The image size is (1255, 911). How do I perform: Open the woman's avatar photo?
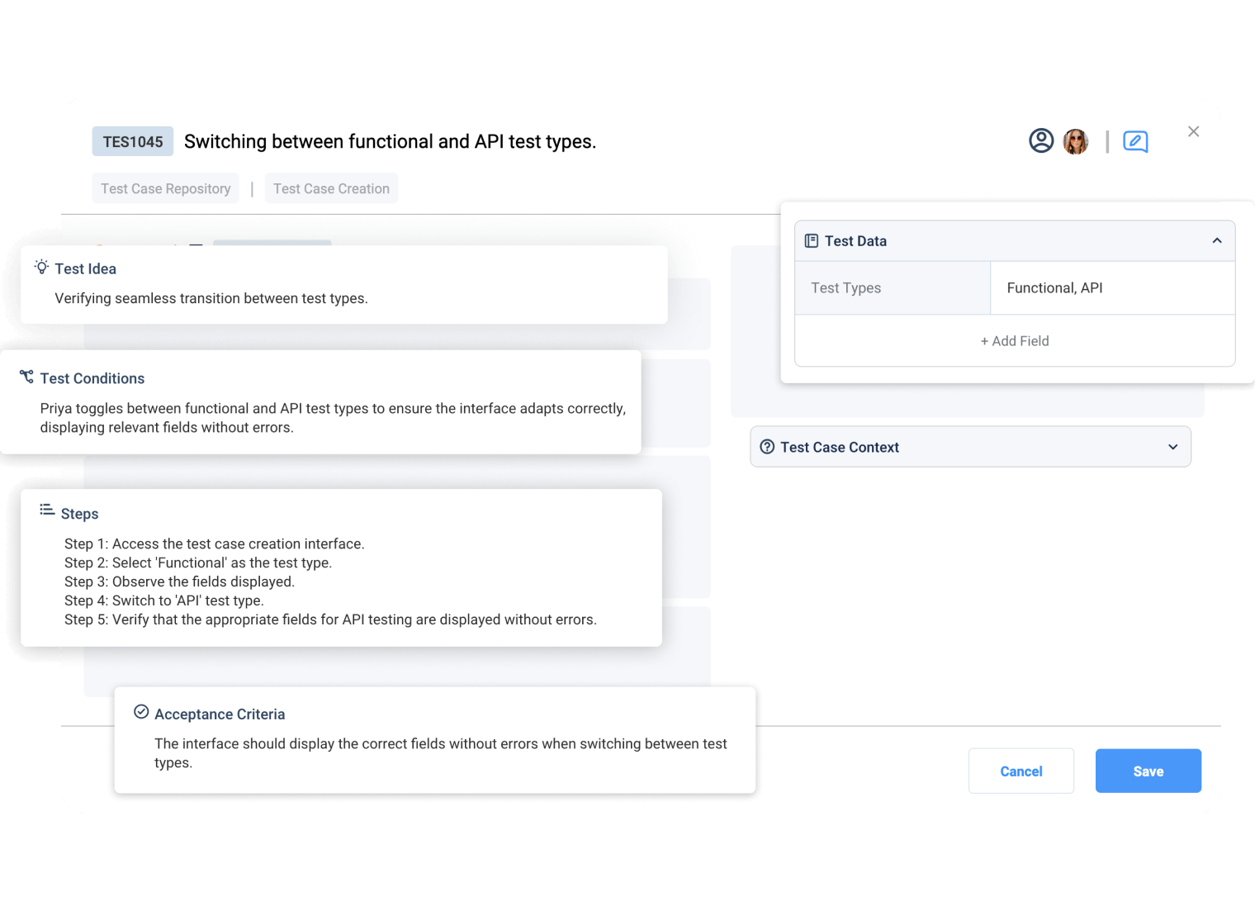1076,141
